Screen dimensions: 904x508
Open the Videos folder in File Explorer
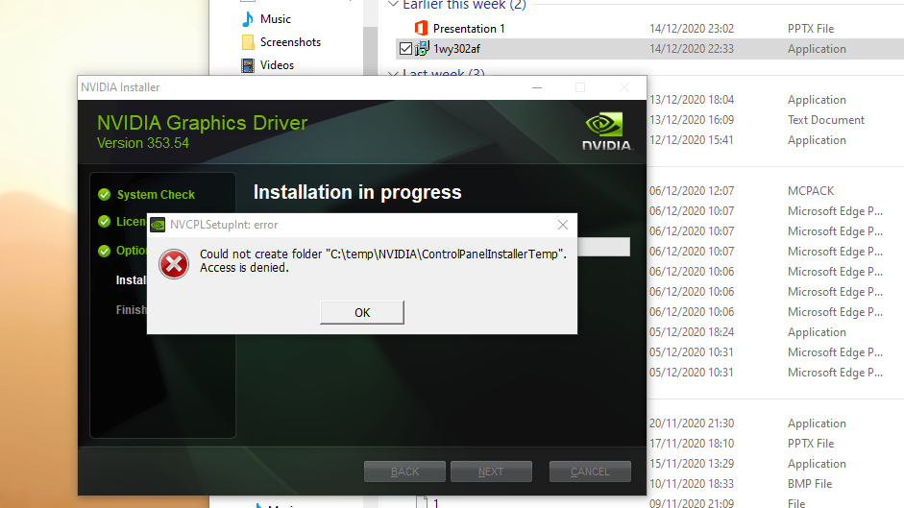click(x=278, y=65)
